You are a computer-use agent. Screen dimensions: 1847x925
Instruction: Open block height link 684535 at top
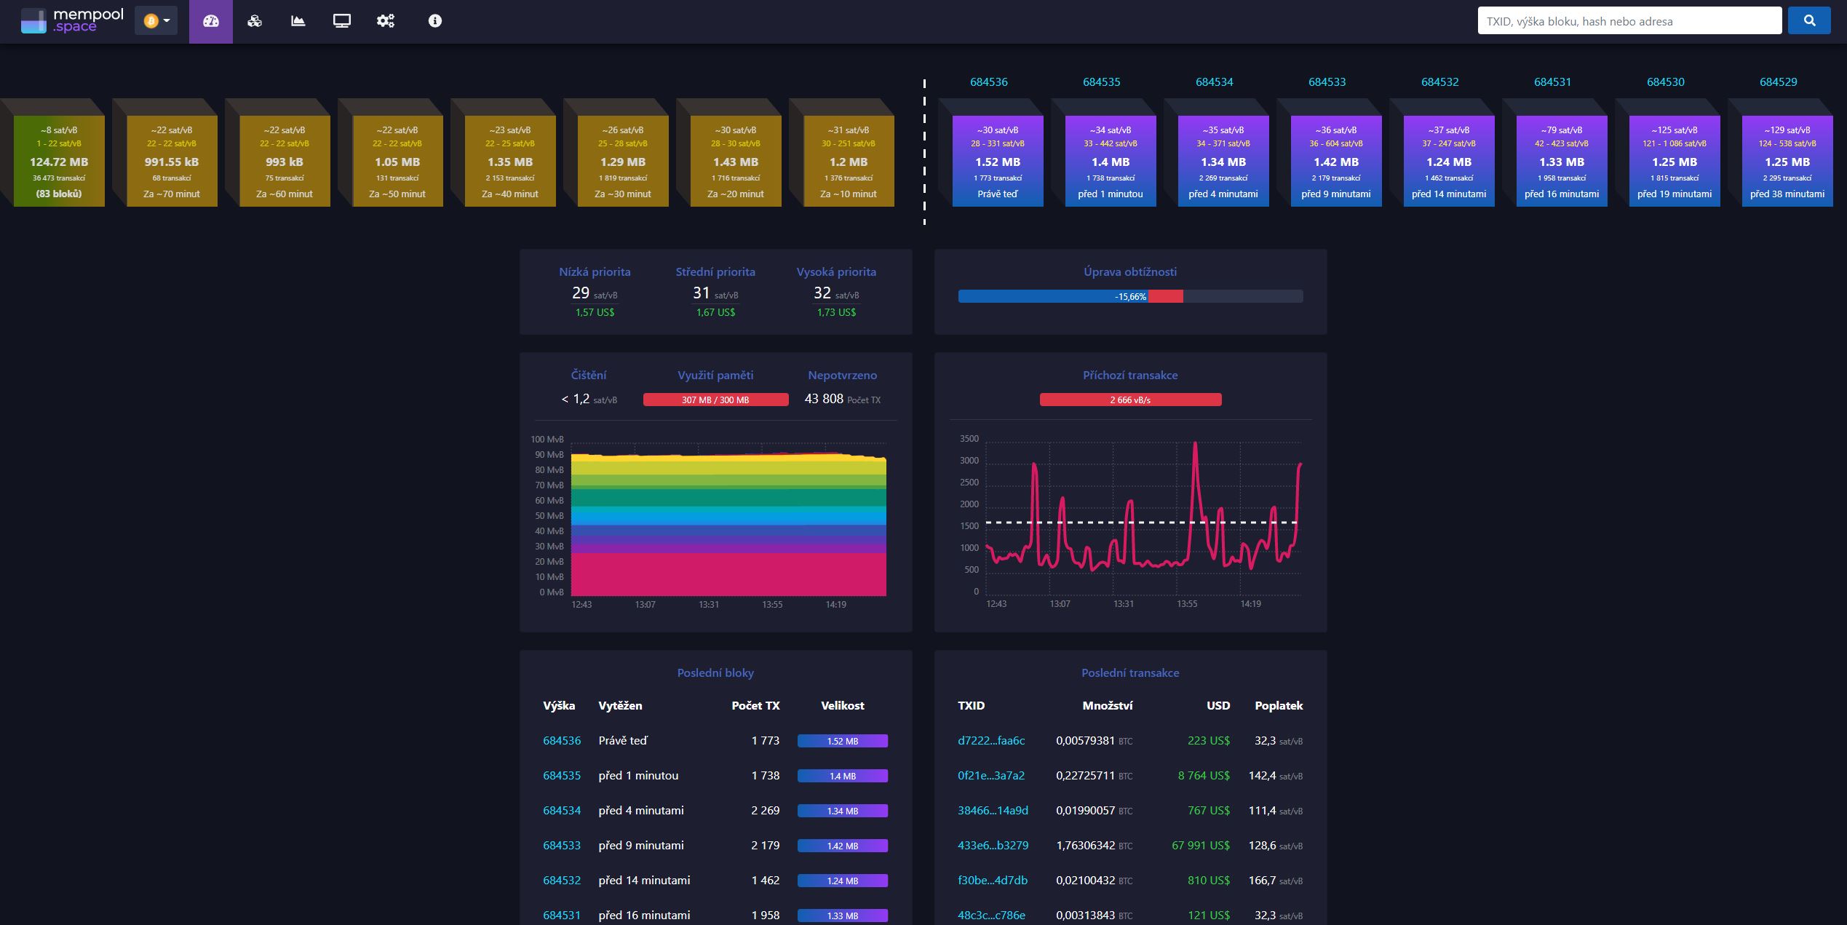[x=1102, y=82]
